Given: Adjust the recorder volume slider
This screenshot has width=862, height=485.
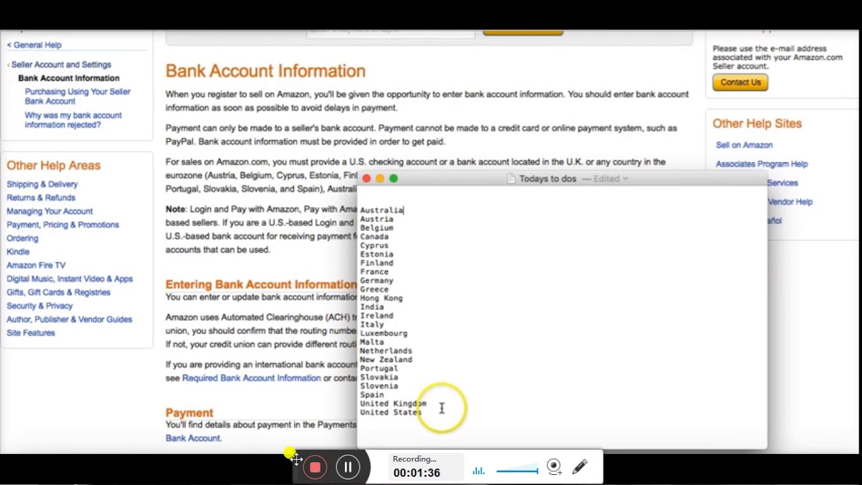Looking at the screenshot, I should 517,471.
